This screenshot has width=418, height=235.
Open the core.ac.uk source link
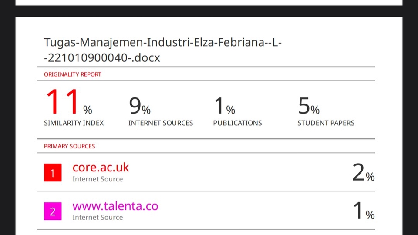pyautogui.click(x=101, y=168)
